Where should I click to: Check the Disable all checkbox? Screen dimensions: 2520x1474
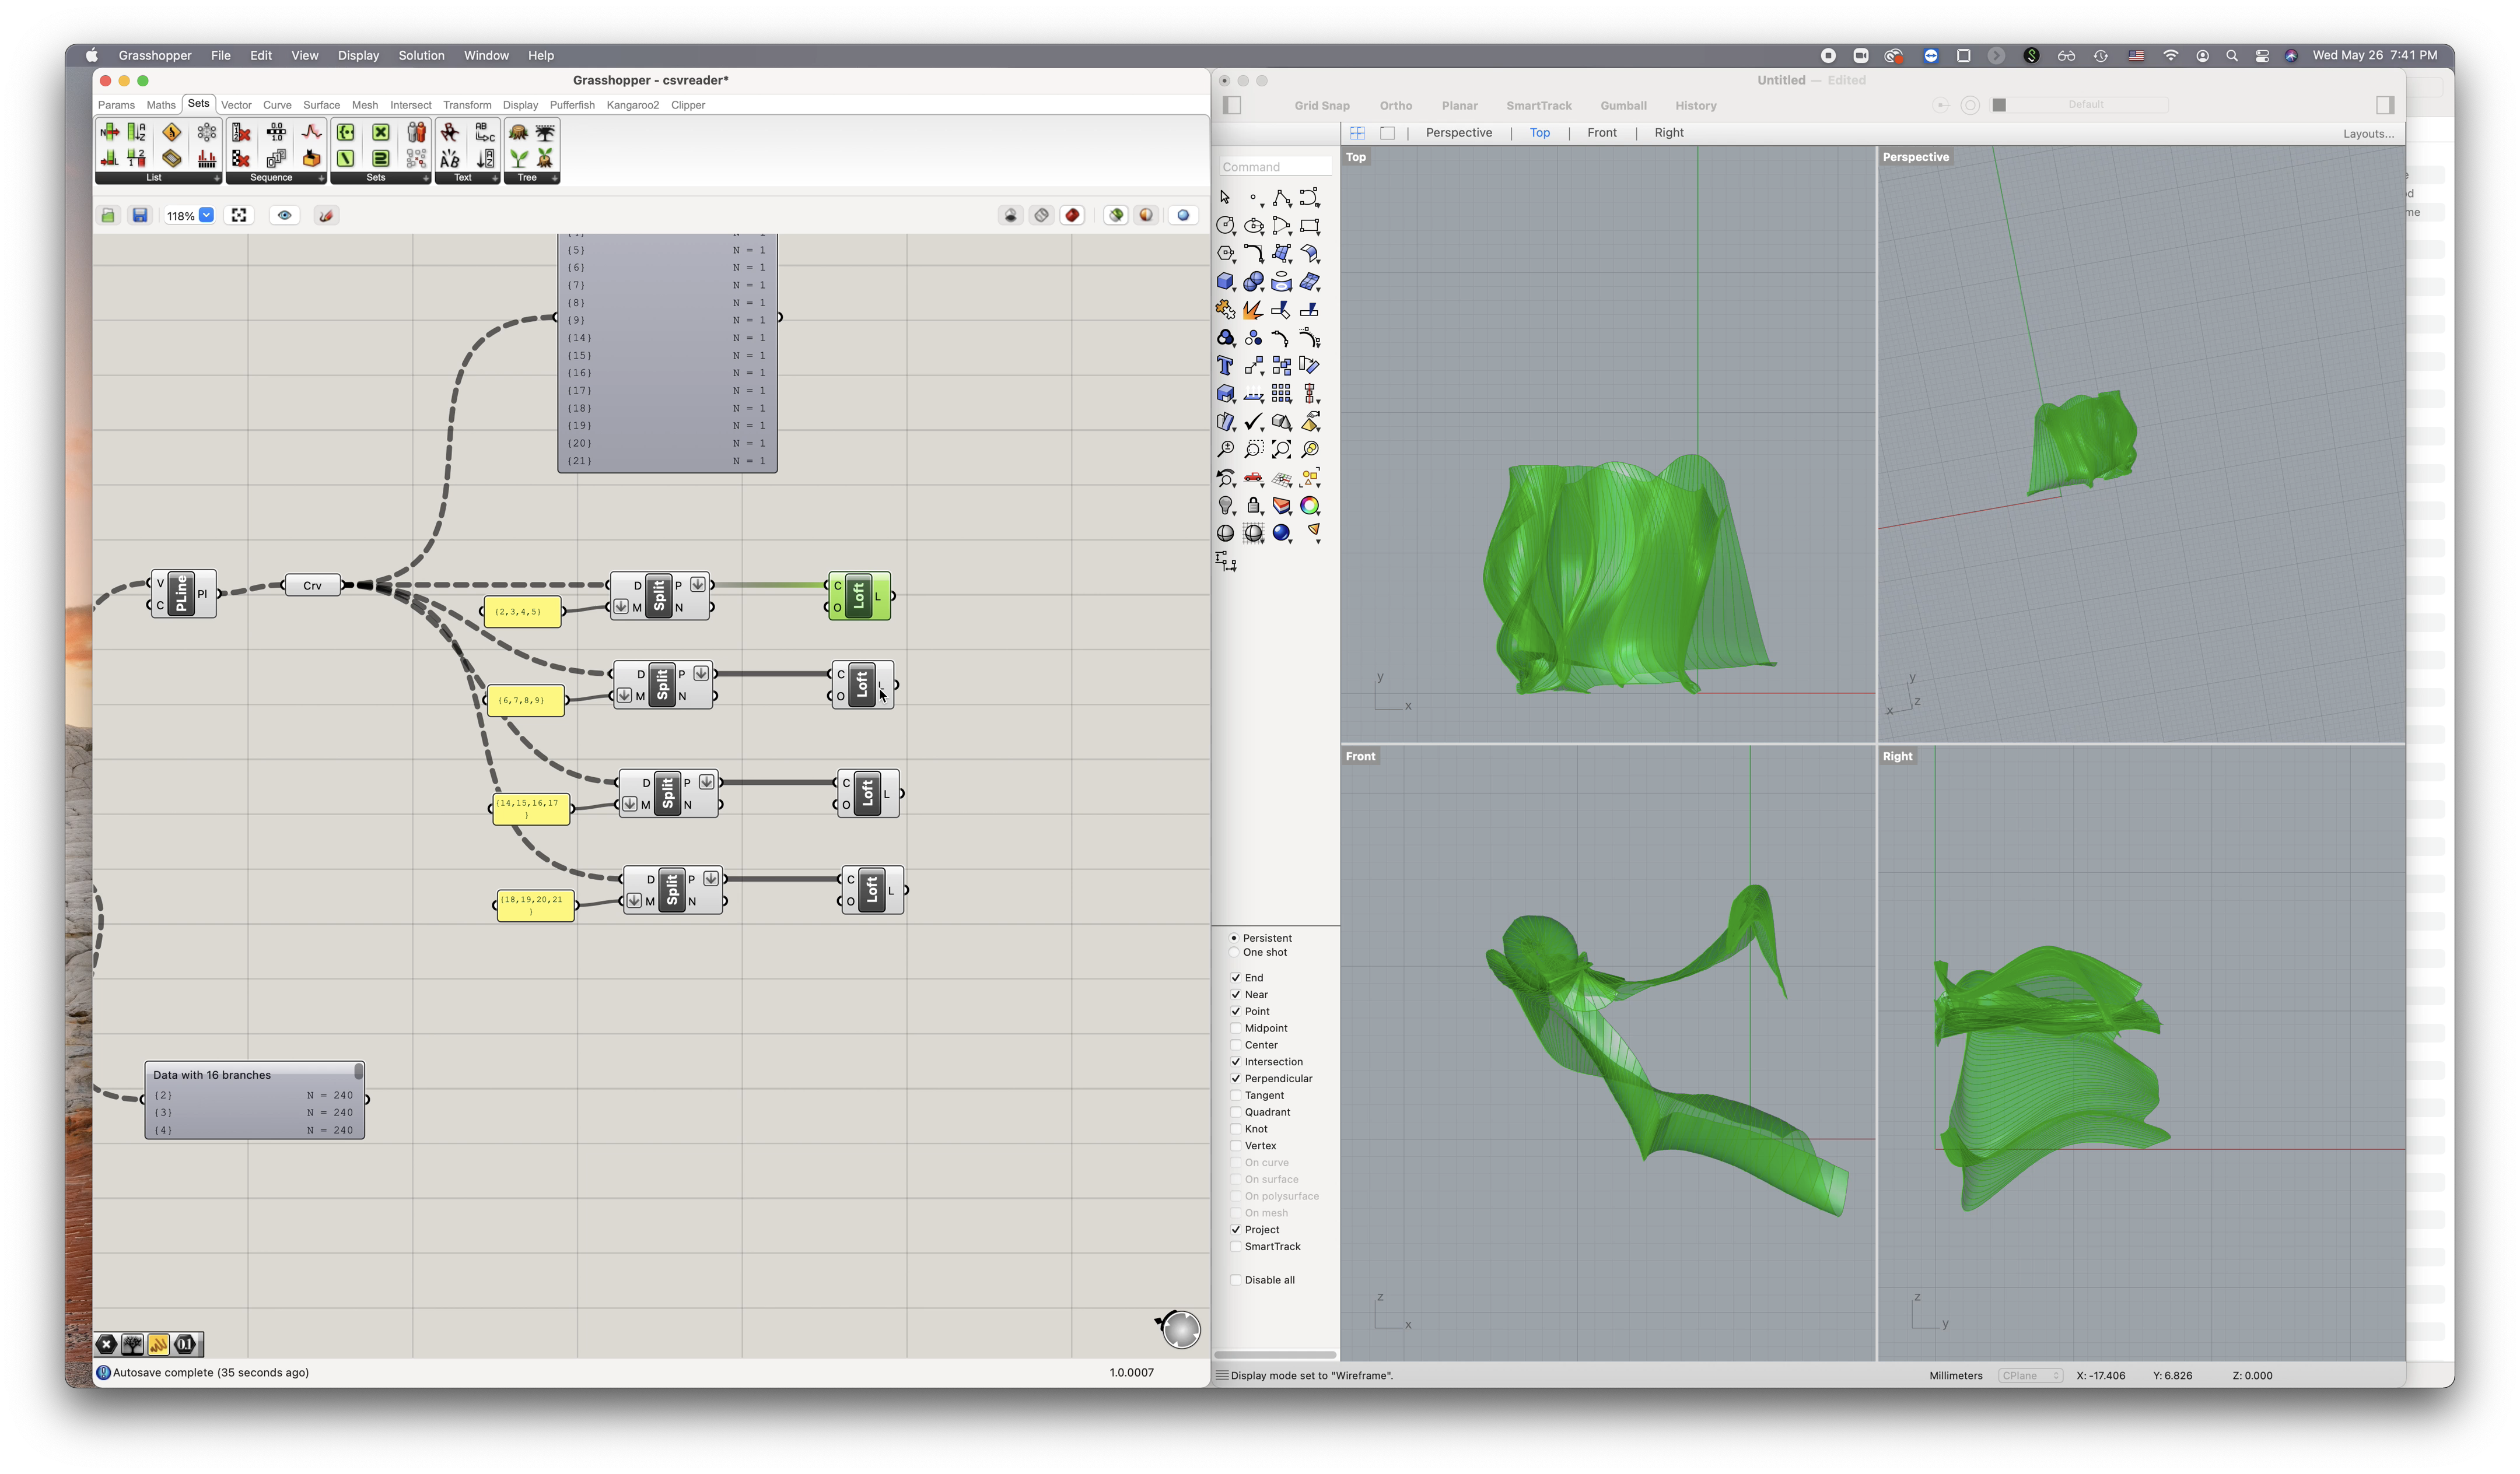[x=1236, y=1280]
